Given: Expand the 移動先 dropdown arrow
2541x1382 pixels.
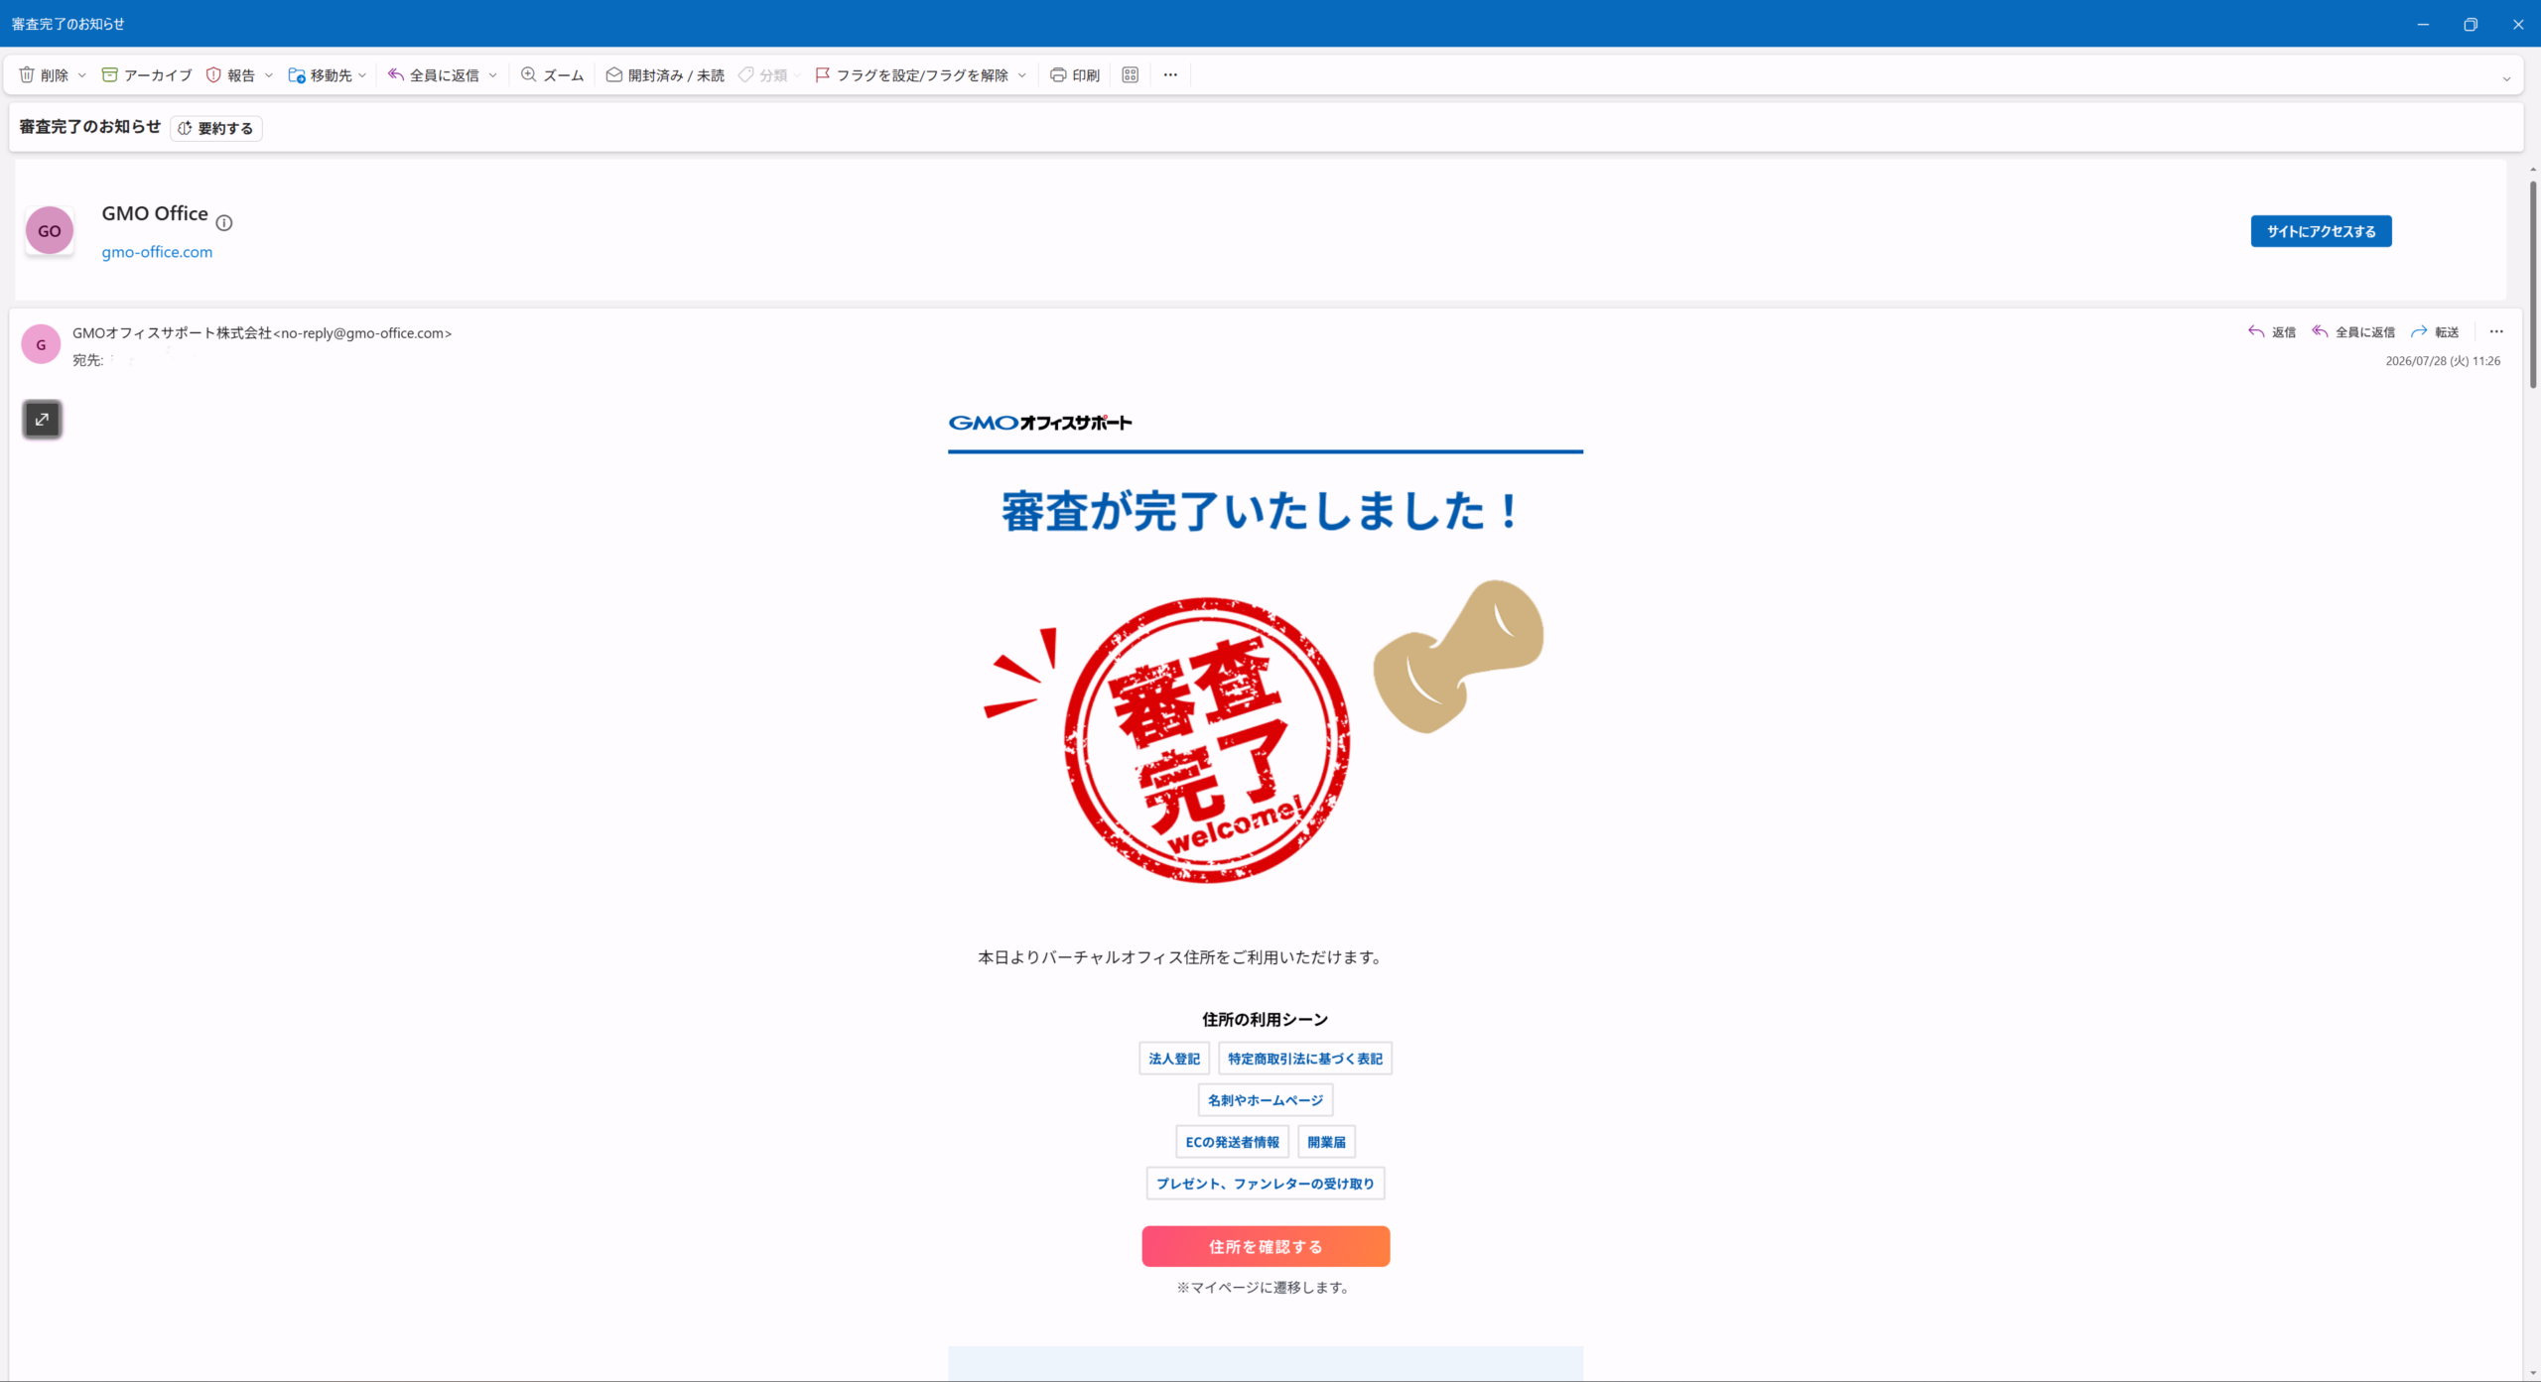Looking at the screenshot, I should click(x=362, y=75).
